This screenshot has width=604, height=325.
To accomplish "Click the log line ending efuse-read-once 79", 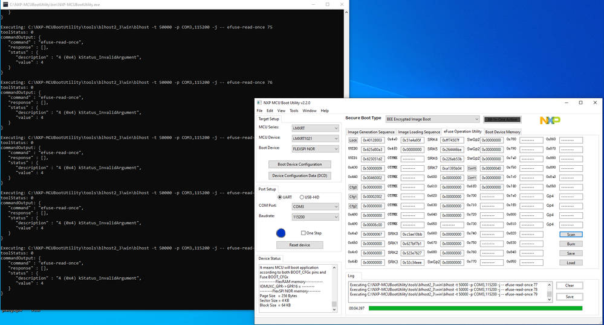I will point(443,294).
